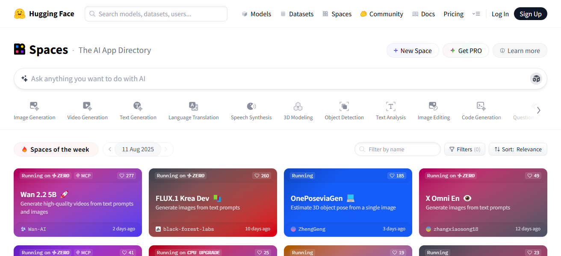561x256 pixels.
Task: Open the Community menu
Action: coord(381,14)
